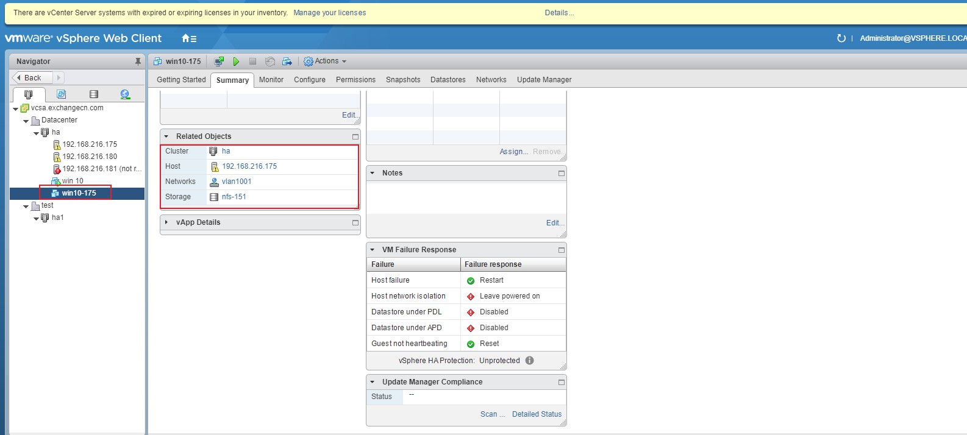967x435 pixels.
Task: Edit the Notes panel content
Action: (555, 223)
